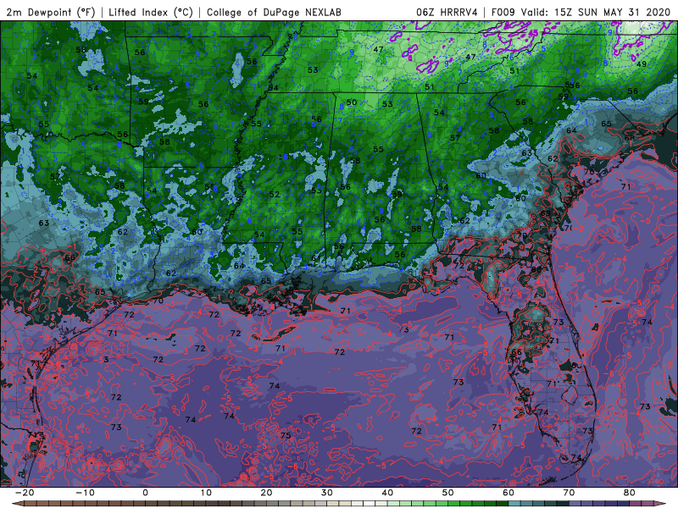Click the 60 label on the color scale
Screen dimensions: 678x508
(508, 493)
